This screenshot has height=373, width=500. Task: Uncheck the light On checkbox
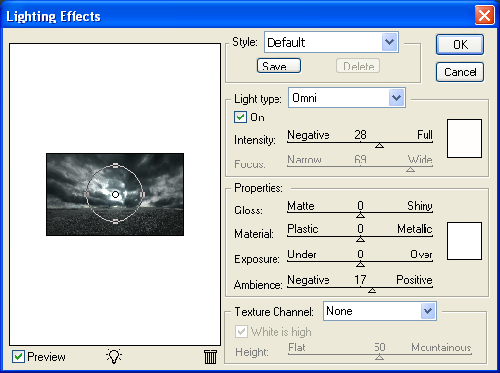[x=240, y=117]
